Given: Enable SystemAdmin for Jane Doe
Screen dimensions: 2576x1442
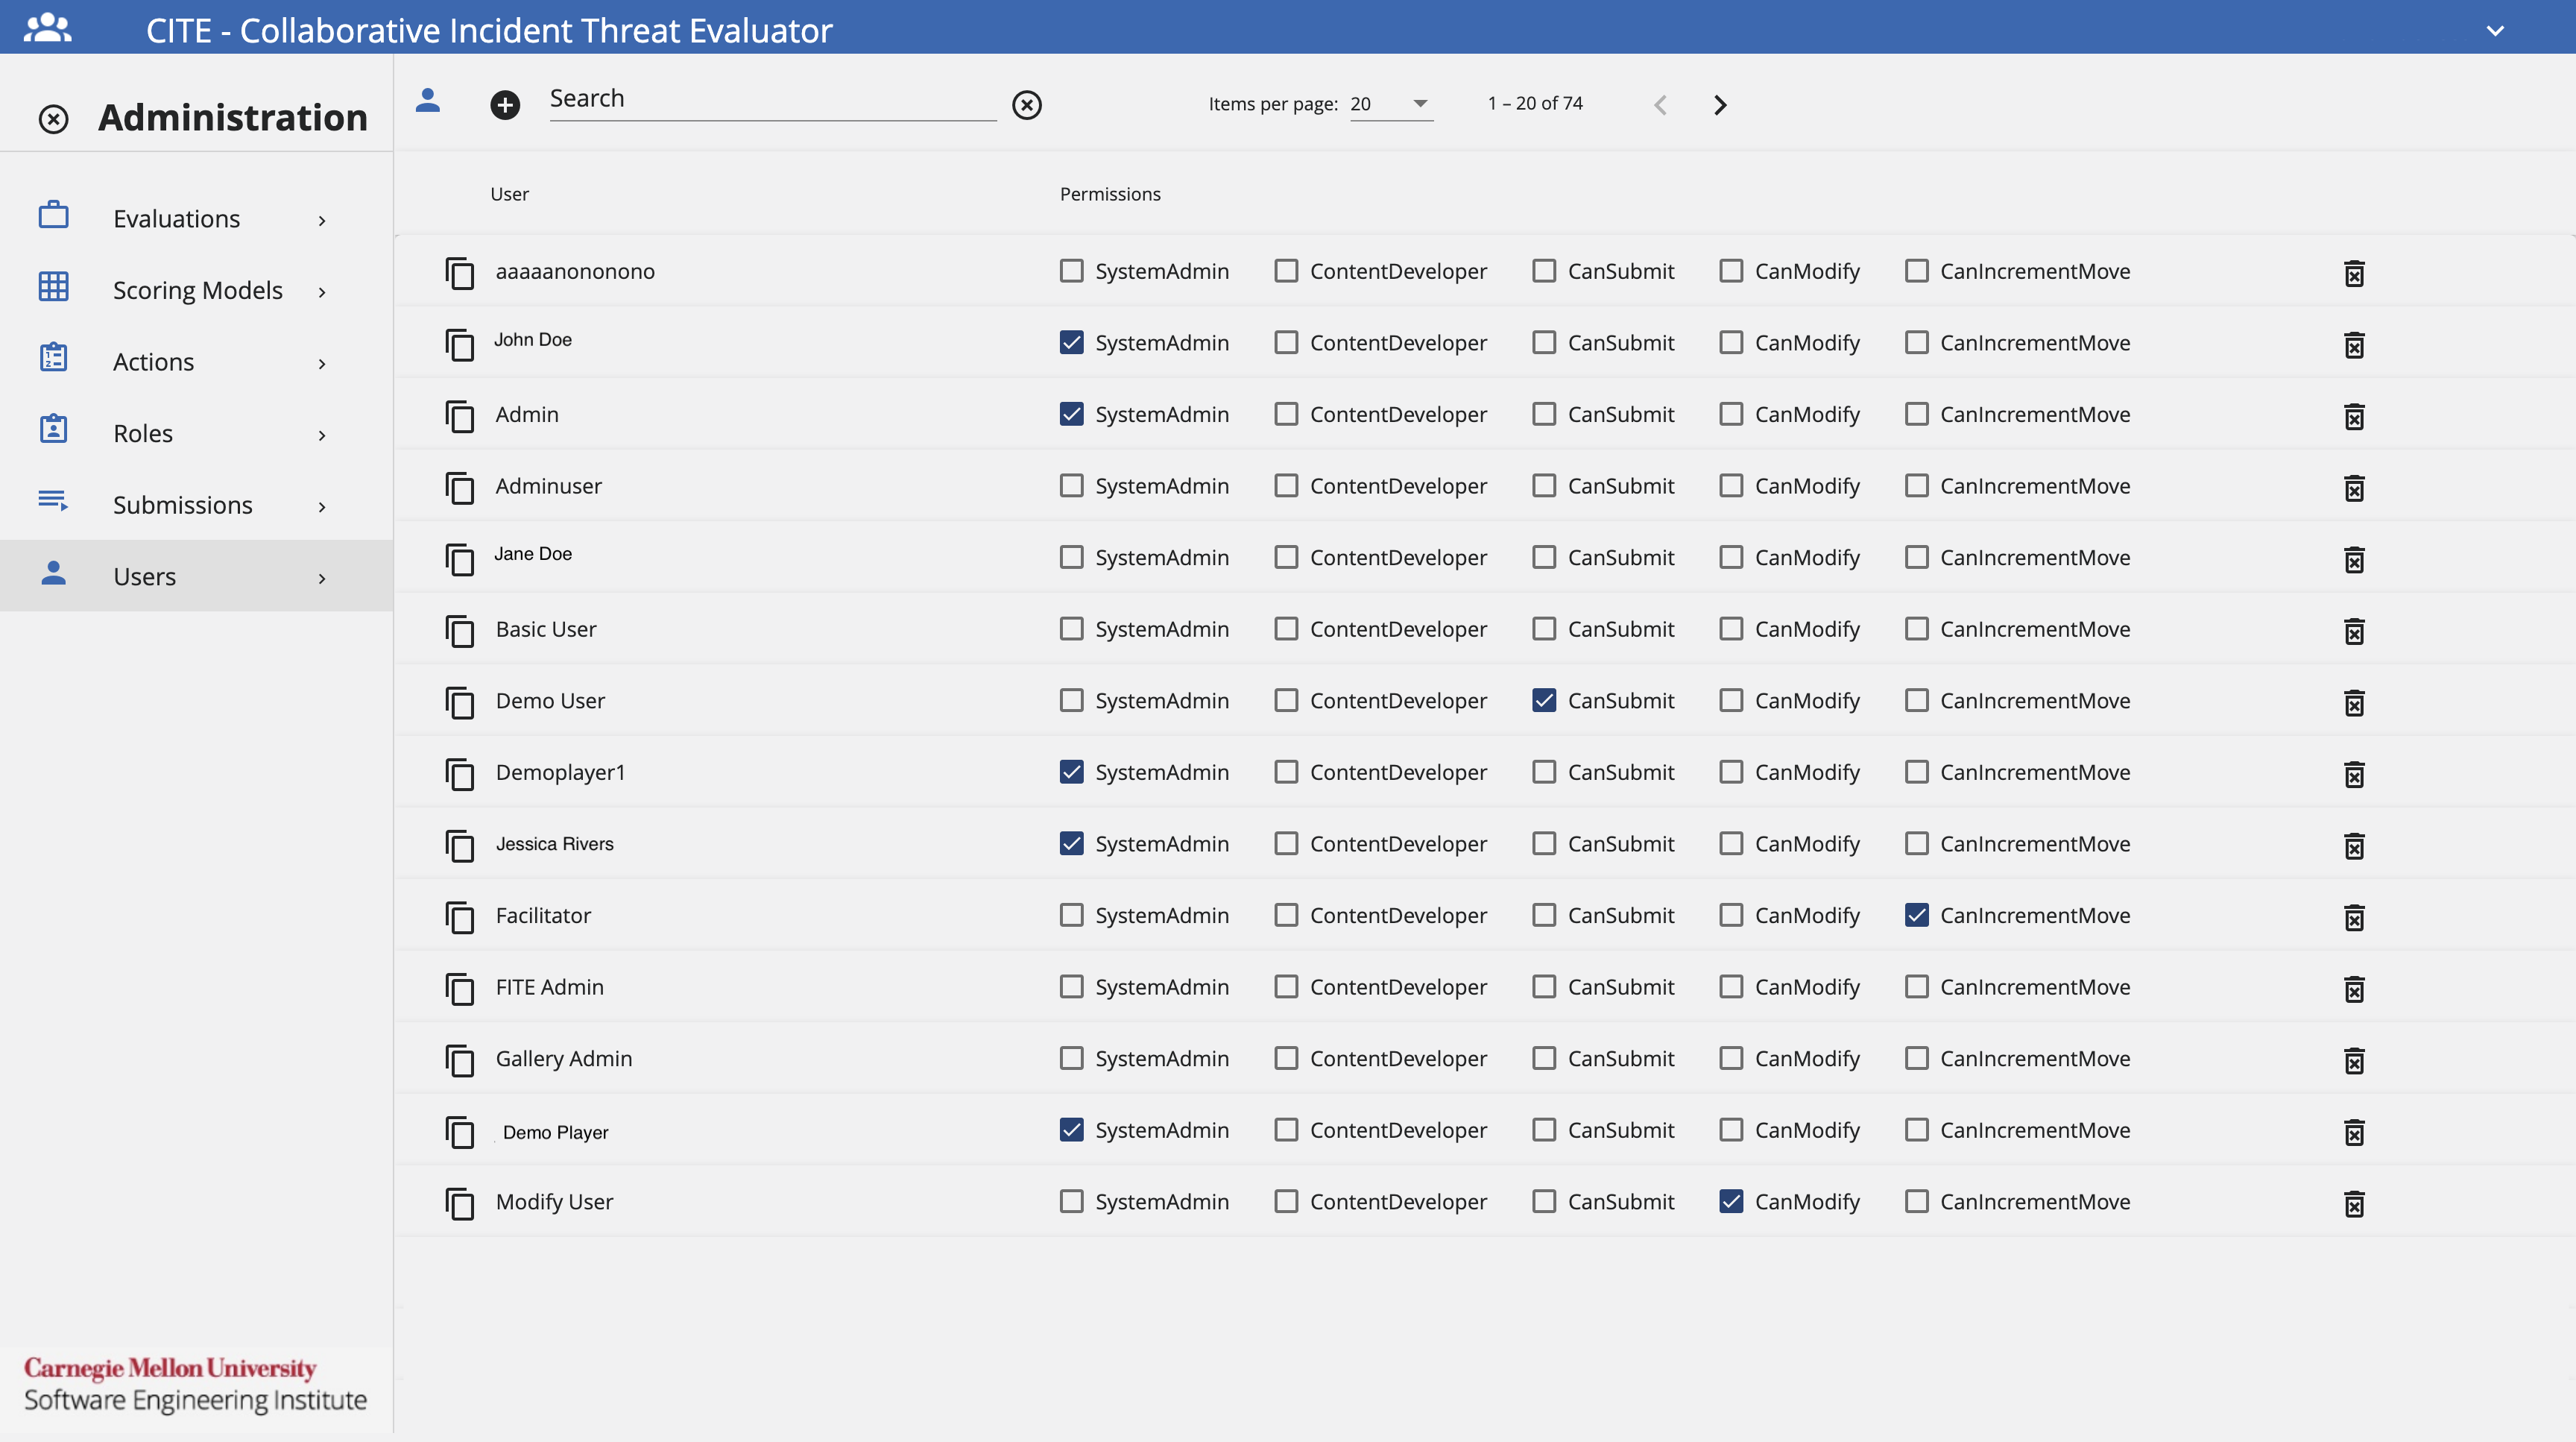Looking at the screenshot, I should (1071, 557).
